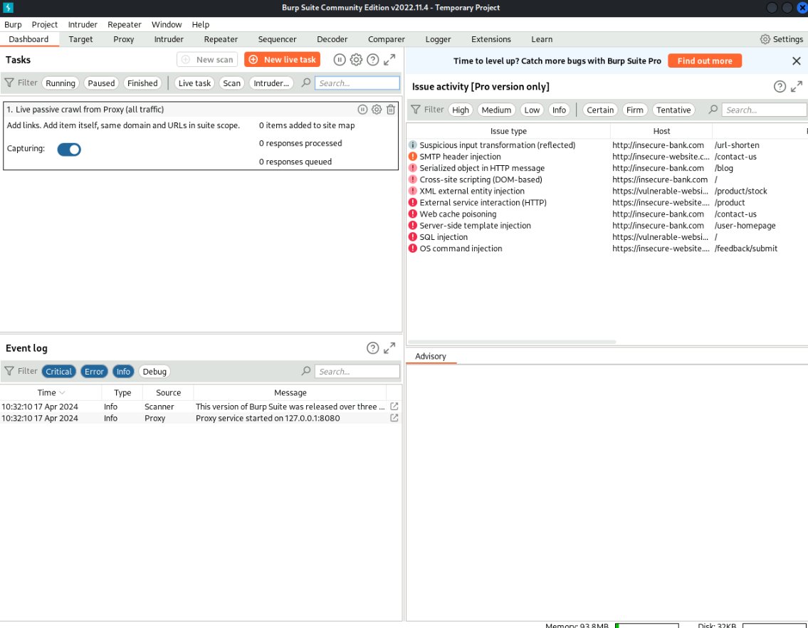The height and width of the screenshot is (628, 808).
Task: Click the New live task button
Action: [x=282, y=60]
